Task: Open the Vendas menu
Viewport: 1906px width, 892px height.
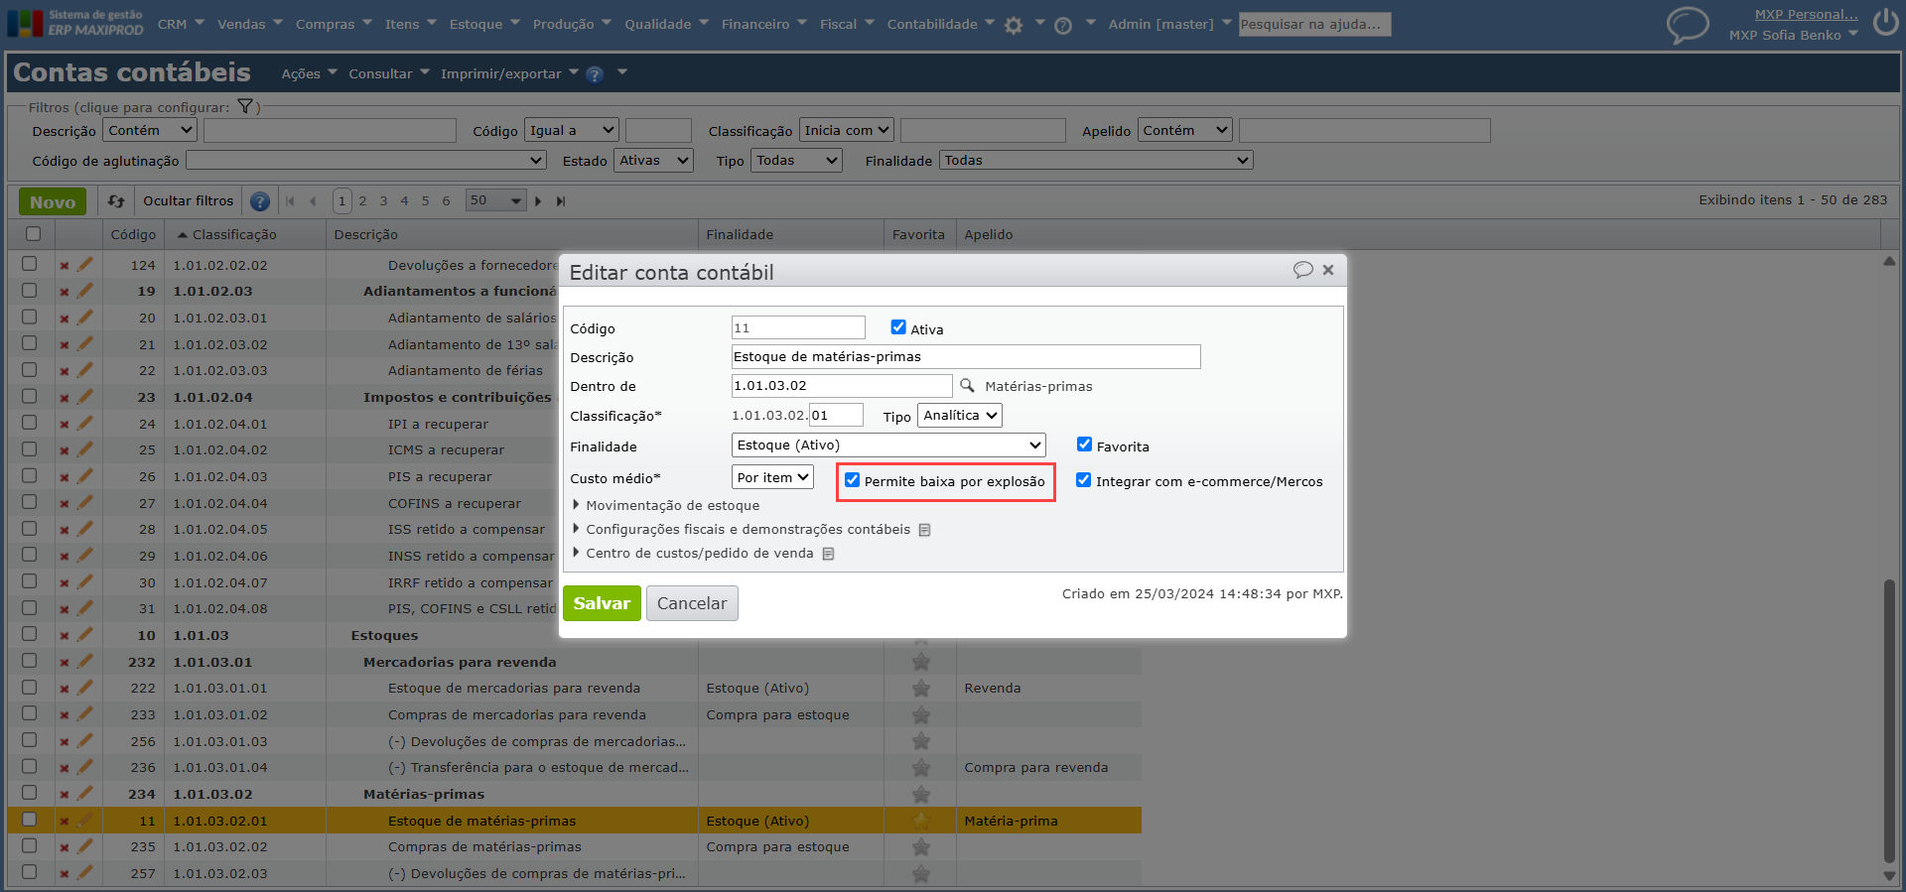Action: point(250,24)
